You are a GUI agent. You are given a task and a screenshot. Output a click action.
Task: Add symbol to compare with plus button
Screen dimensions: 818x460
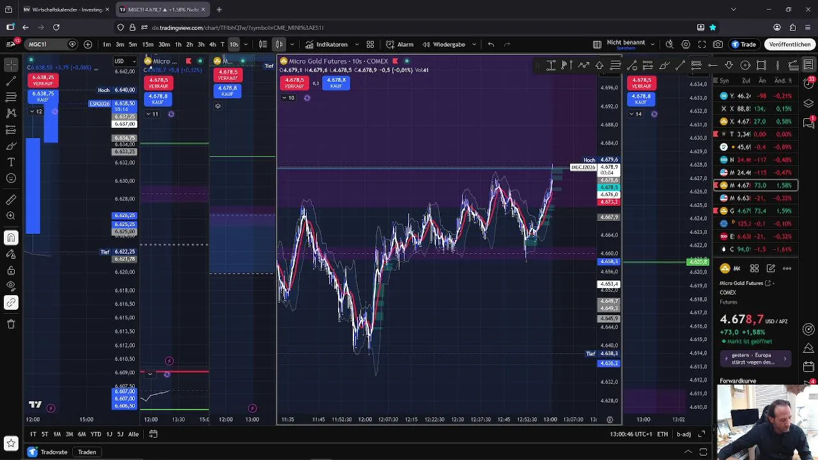88,44
